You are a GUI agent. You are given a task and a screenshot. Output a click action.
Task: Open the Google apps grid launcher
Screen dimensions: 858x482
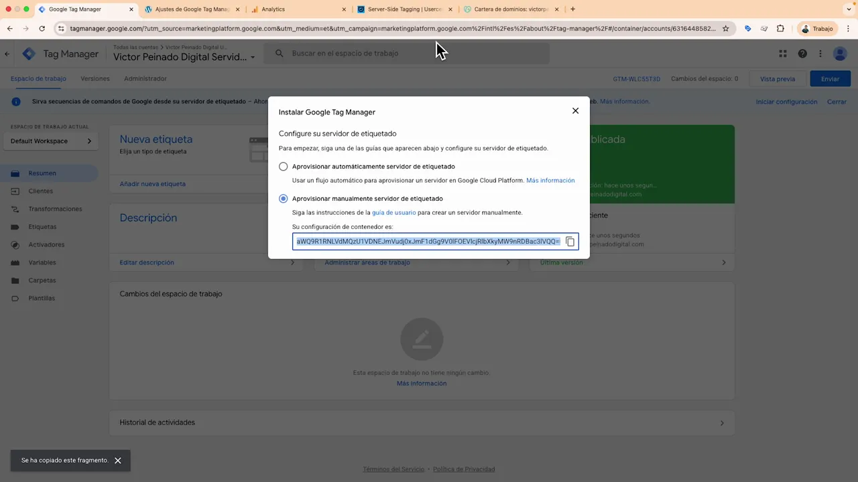[782, 53]
